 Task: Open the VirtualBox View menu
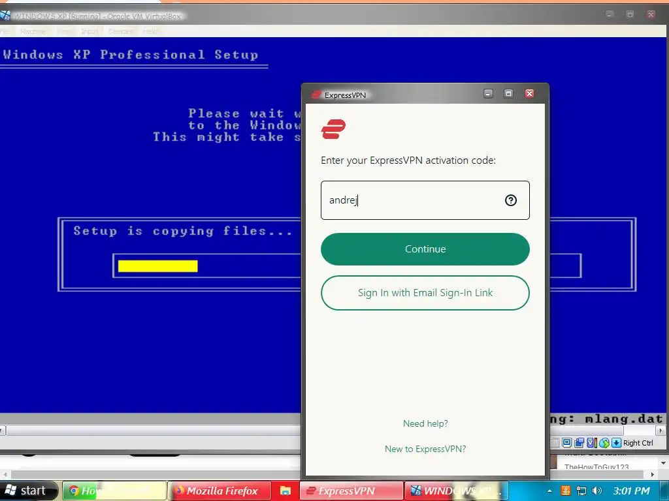tap(63, 31)
